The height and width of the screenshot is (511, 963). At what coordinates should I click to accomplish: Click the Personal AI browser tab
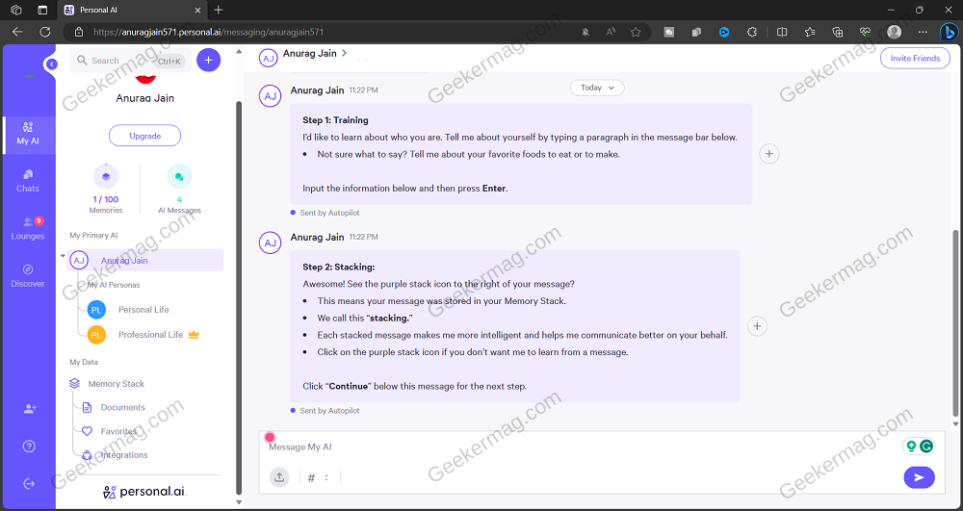[131, 10]
